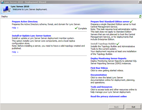The image size is (142, 110).
Task: Open Prepare Active Directory step
Action: click(25, 21)
